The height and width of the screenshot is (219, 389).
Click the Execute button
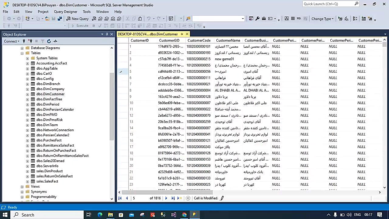(80, 26)
